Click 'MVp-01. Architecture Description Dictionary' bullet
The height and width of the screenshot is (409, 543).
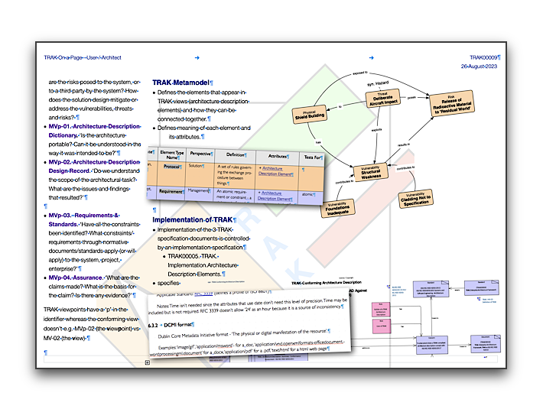tap(95, 131)
